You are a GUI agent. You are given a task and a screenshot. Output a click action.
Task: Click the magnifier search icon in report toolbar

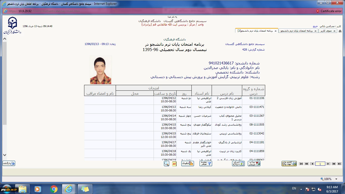click(x=166, y=164)
